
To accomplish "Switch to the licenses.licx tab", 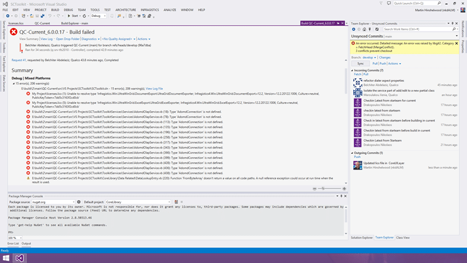I will (16, 23).
